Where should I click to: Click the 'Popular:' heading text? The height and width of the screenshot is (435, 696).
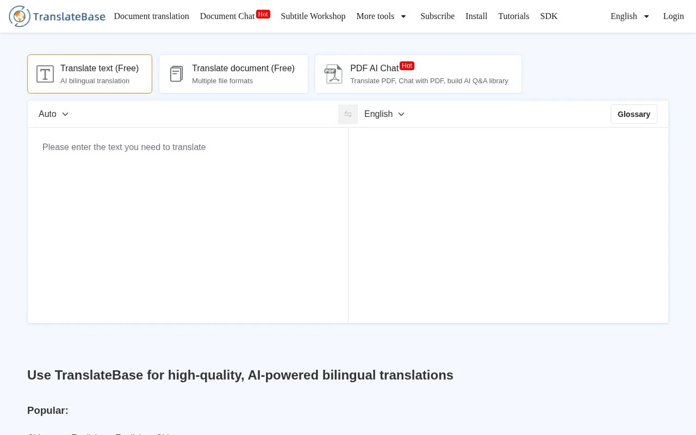point(48,411)
